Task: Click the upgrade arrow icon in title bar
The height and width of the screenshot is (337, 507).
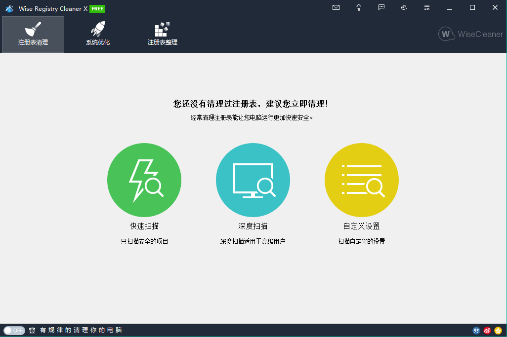Action: tap(359, 7)
